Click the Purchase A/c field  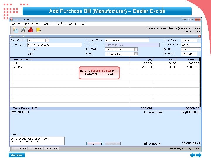click(132, 45)
